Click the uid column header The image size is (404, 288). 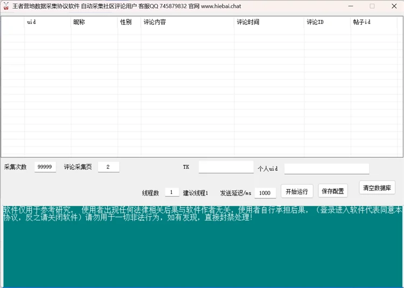click(x=47, y=22)
